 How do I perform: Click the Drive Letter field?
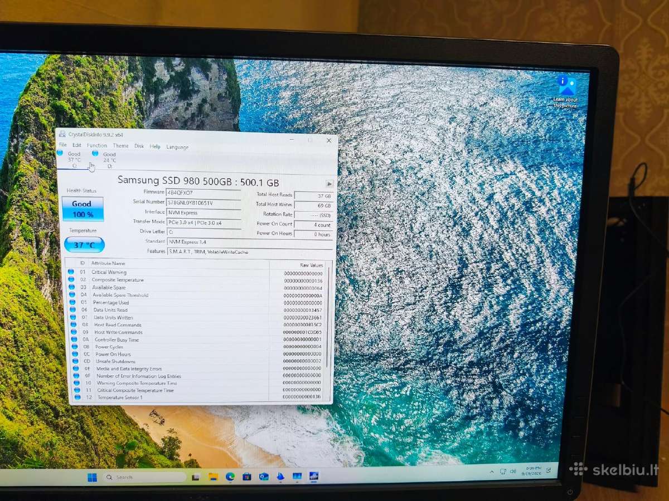tap(203, 232)
